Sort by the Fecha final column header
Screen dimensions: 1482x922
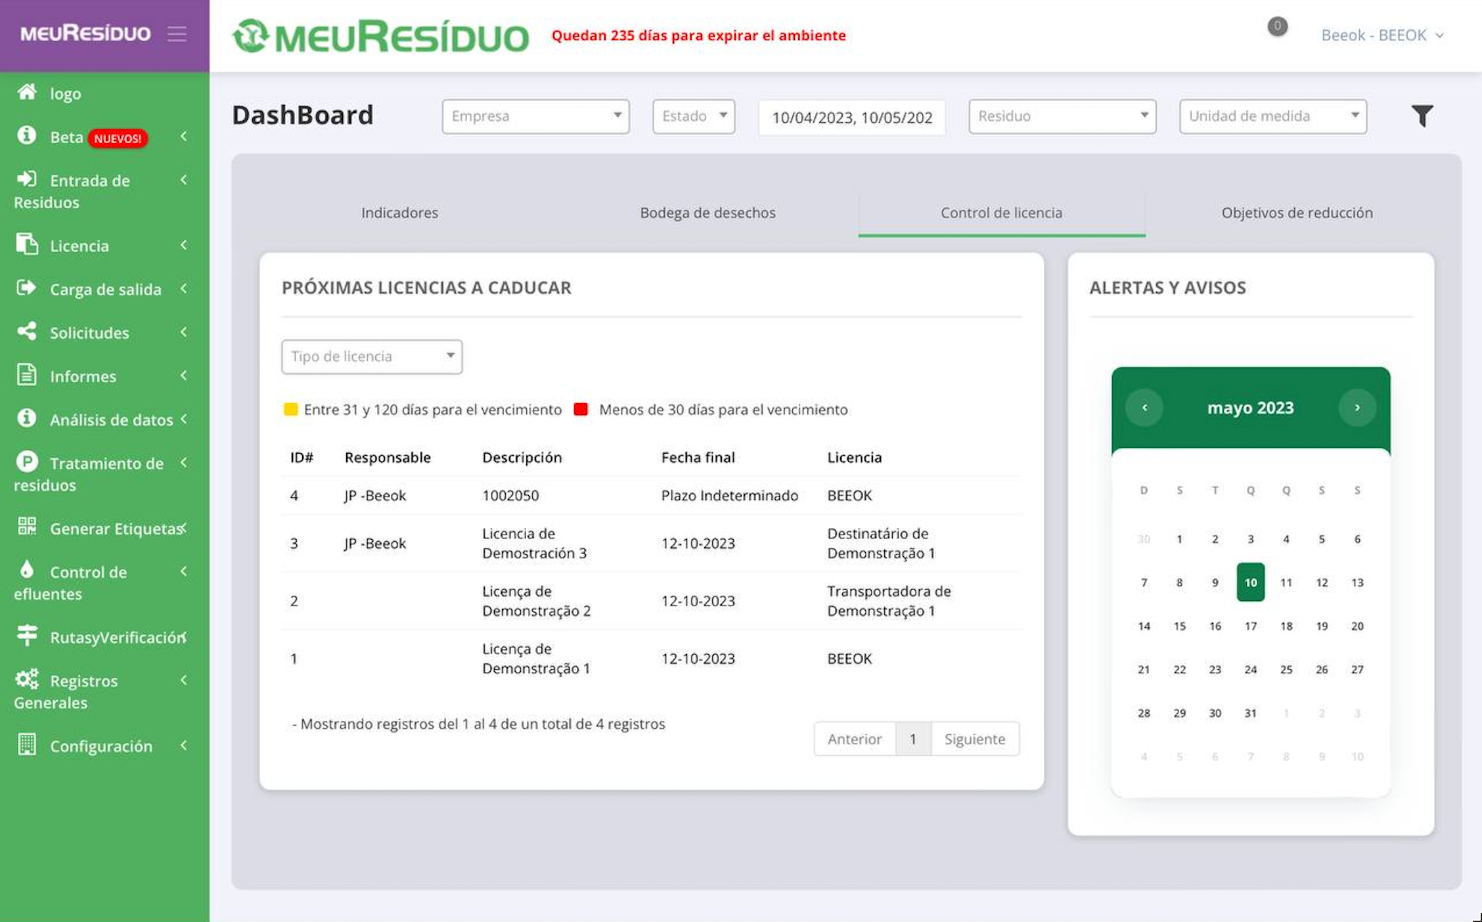point(698,457)
